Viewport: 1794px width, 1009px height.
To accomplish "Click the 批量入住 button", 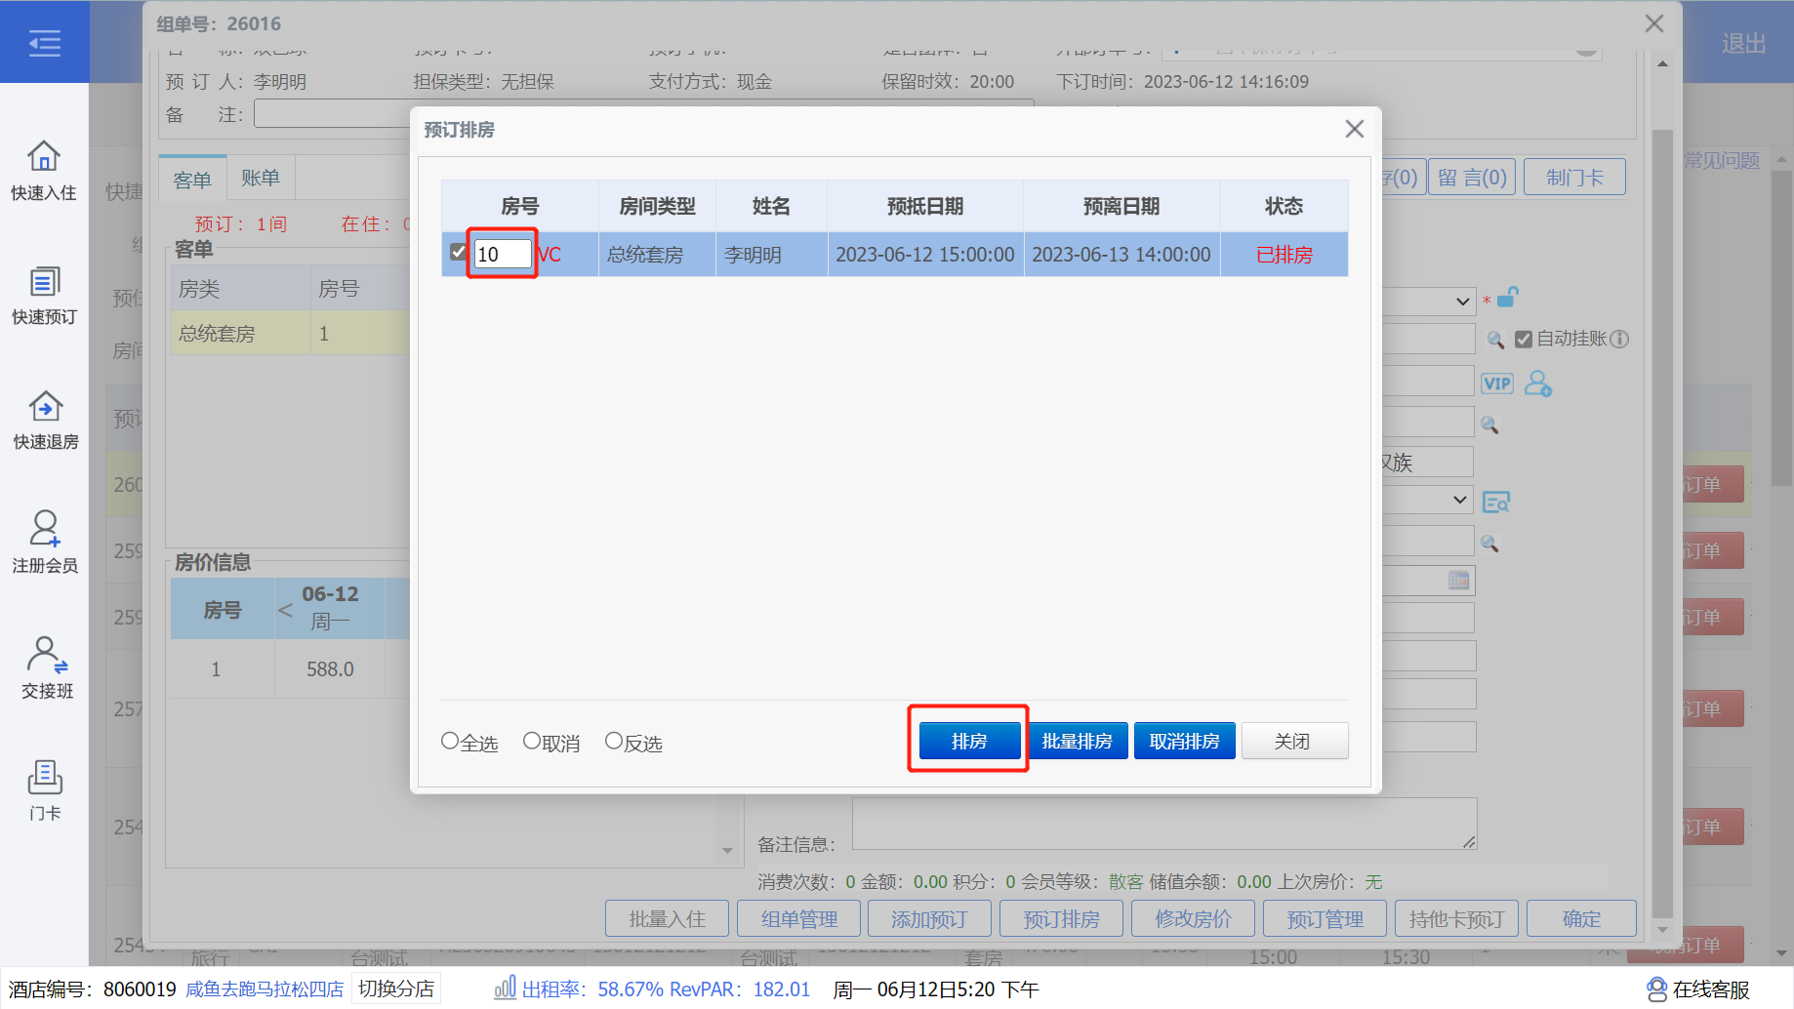I will point(667,918).
